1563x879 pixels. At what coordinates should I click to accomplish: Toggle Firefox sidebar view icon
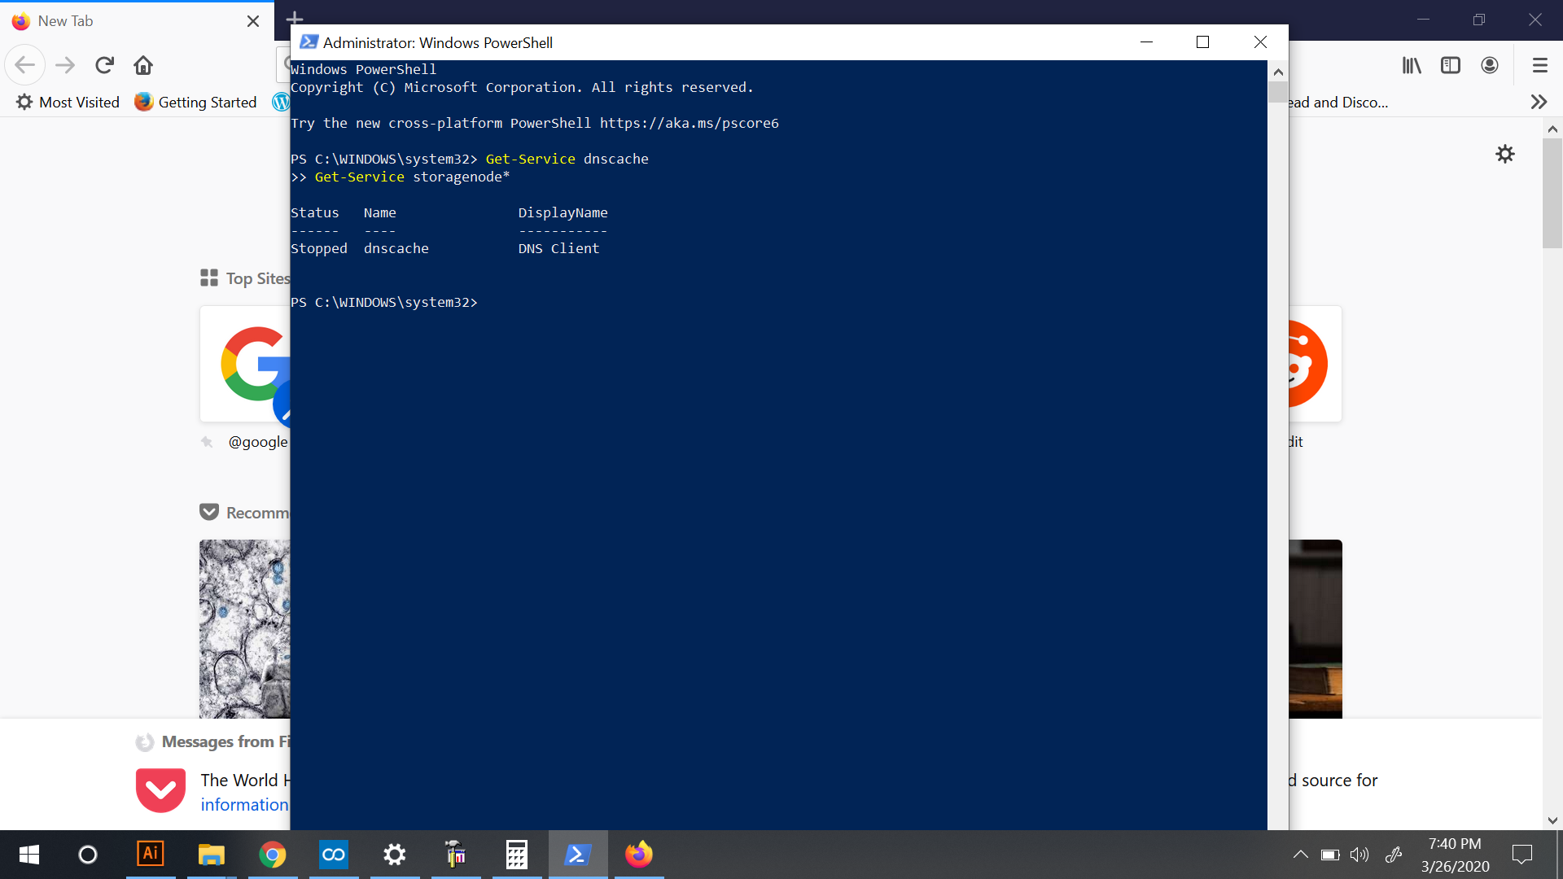1451,65
